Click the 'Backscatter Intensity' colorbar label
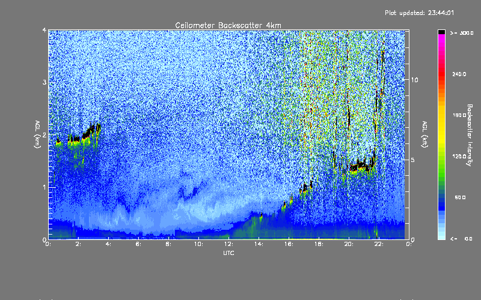This screenshot has height=300, width=481. [470, 135]
